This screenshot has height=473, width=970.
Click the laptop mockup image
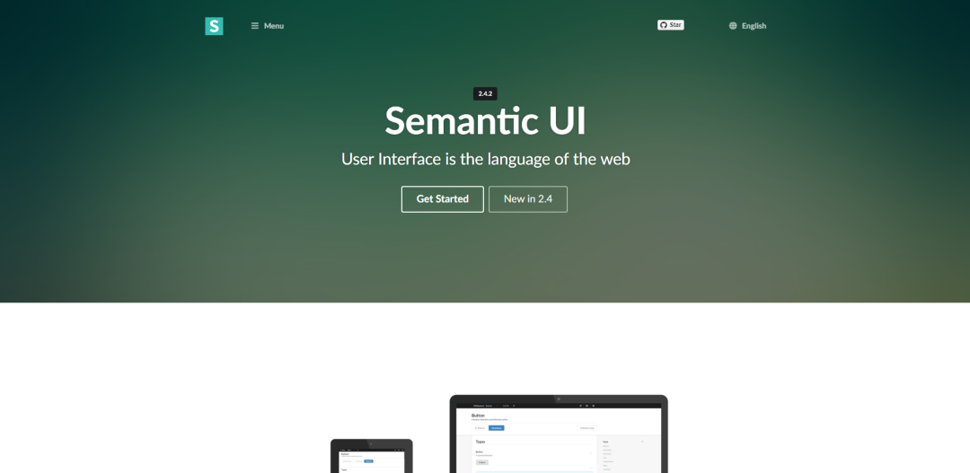559,434
